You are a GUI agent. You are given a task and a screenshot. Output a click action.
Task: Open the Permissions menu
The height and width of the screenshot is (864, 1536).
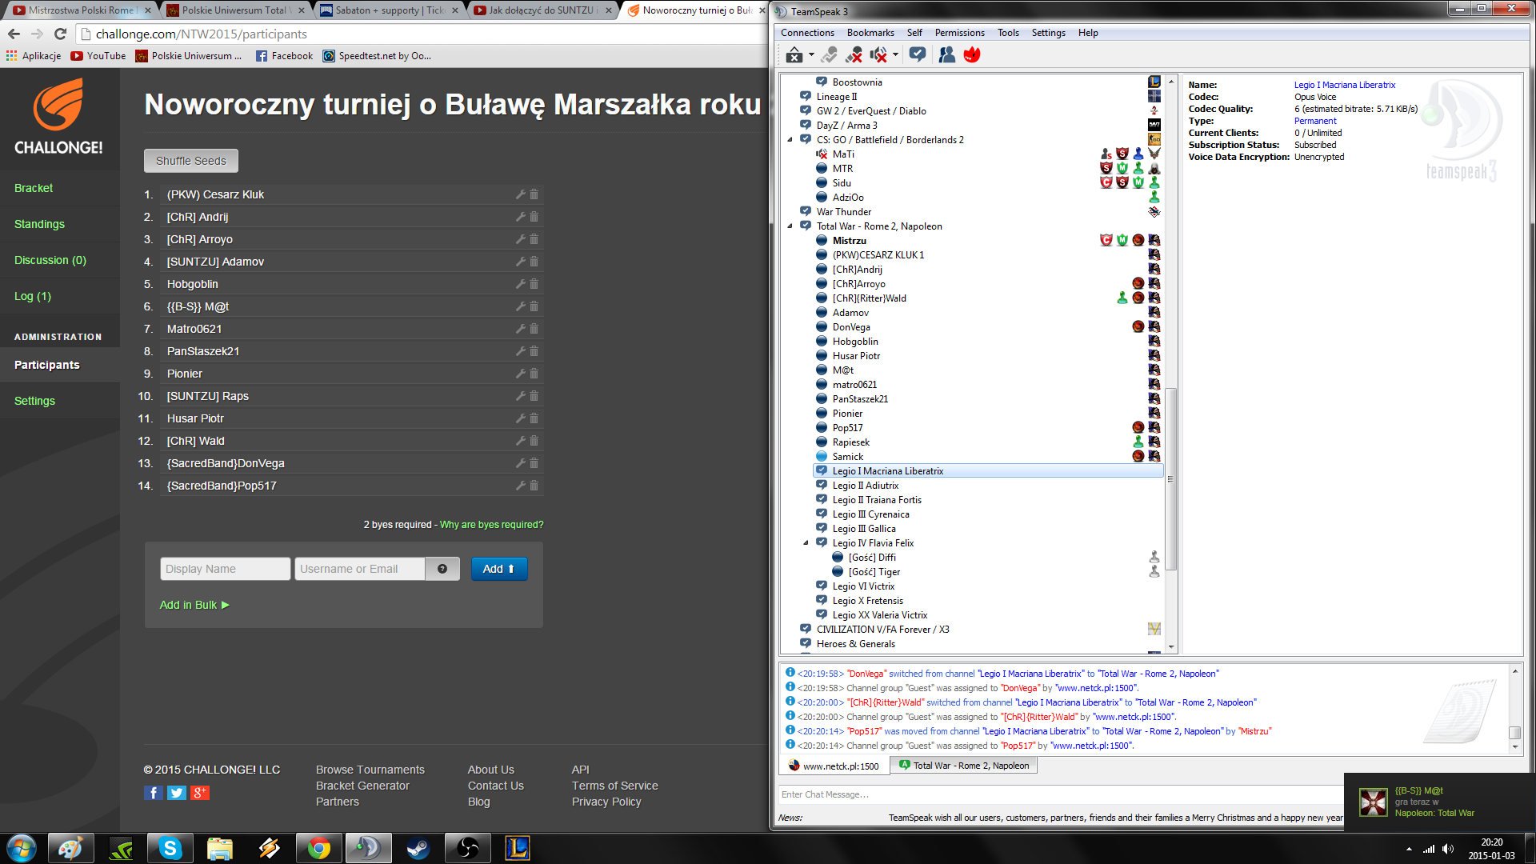click(x=959, y=33)
